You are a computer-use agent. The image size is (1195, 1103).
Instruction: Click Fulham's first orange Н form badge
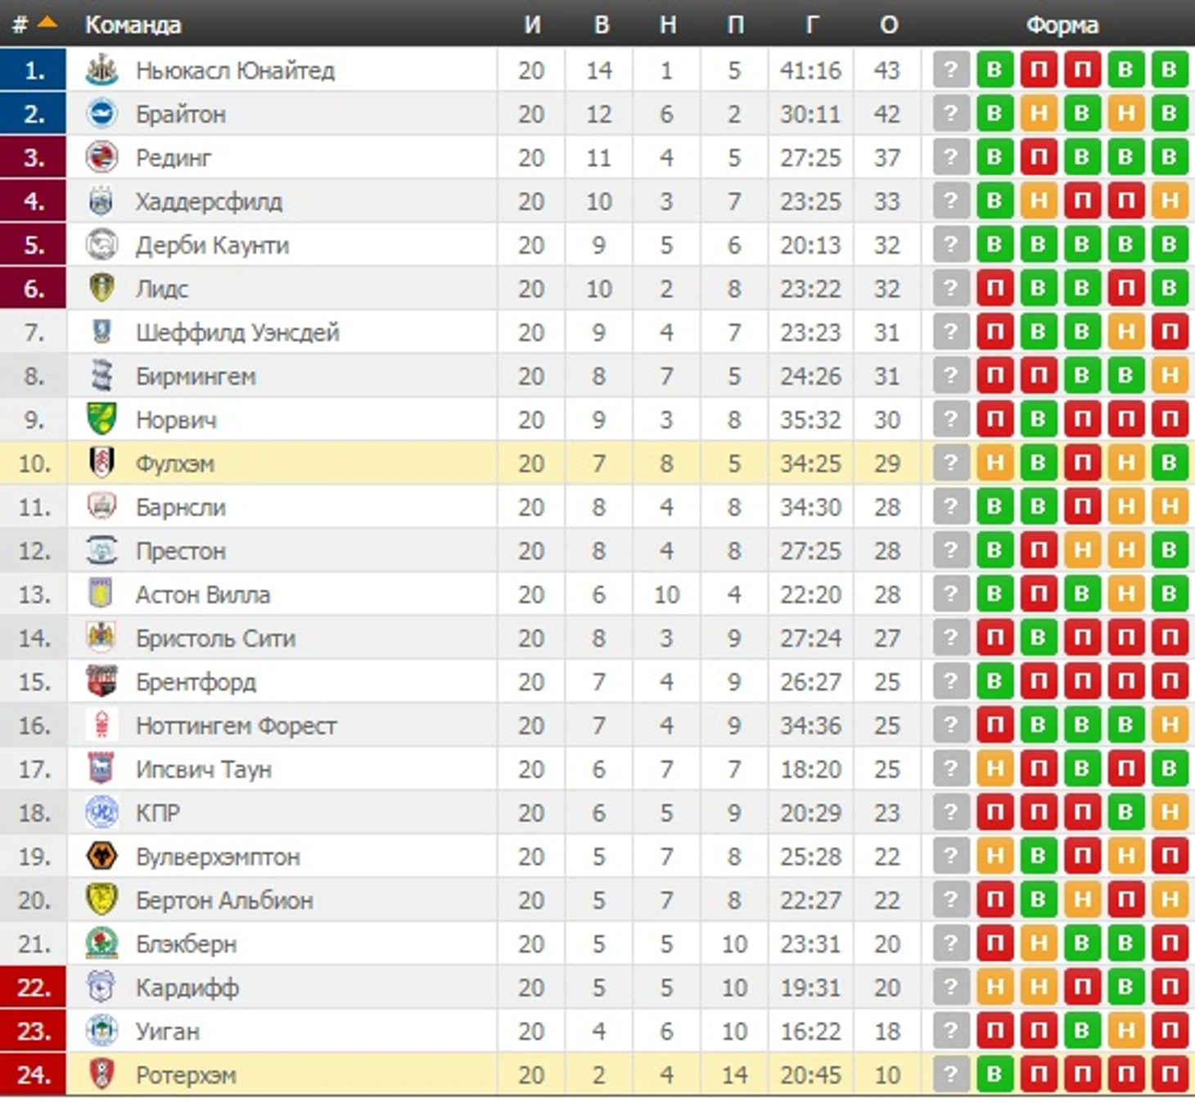tap(994, 463)
